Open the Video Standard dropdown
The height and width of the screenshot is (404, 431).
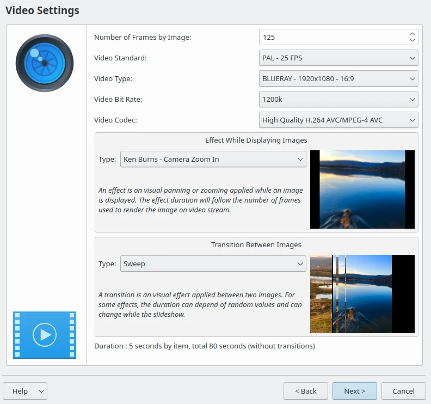tap(338, 58)
